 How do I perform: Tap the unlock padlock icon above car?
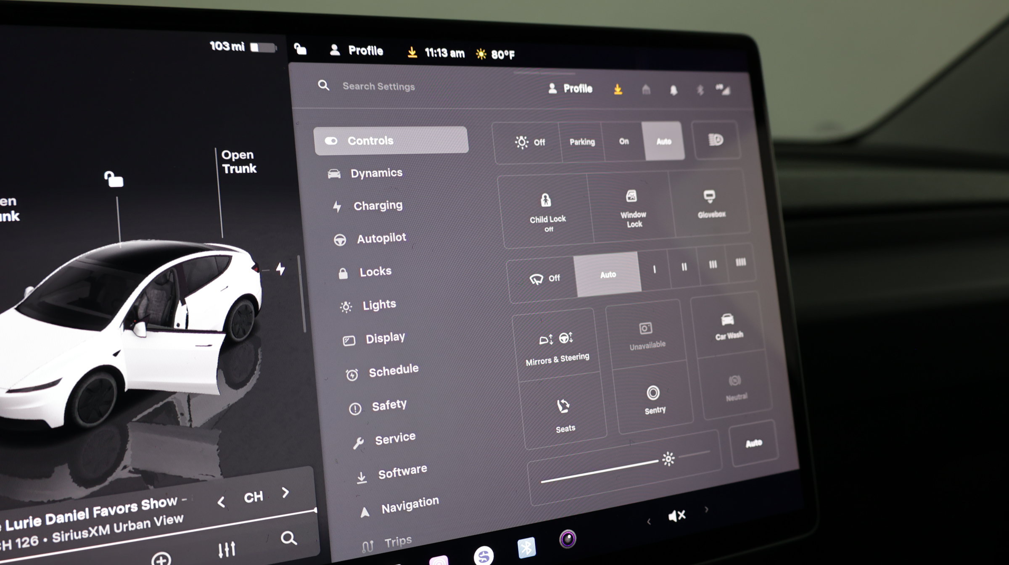[114, 179]
